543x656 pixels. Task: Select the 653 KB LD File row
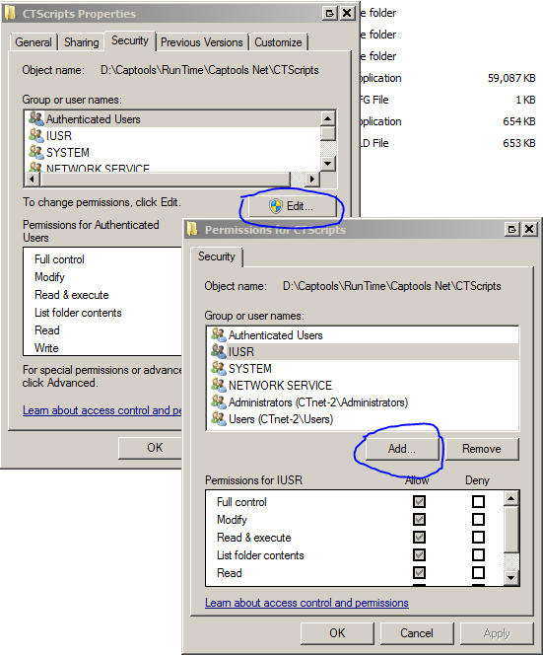447,143
